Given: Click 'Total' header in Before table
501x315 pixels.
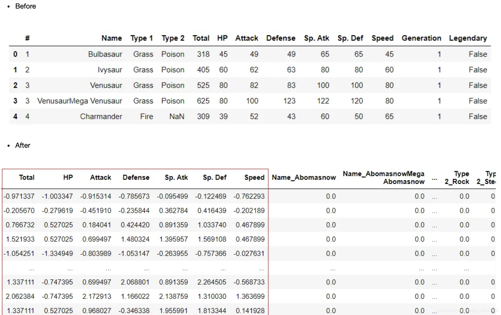Looking at the screenshot, I should coord(201,38).
